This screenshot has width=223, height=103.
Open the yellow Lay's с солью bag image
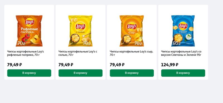point(80,31)
